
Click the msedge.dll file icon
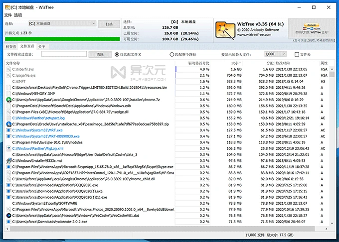tap(8, 112)
